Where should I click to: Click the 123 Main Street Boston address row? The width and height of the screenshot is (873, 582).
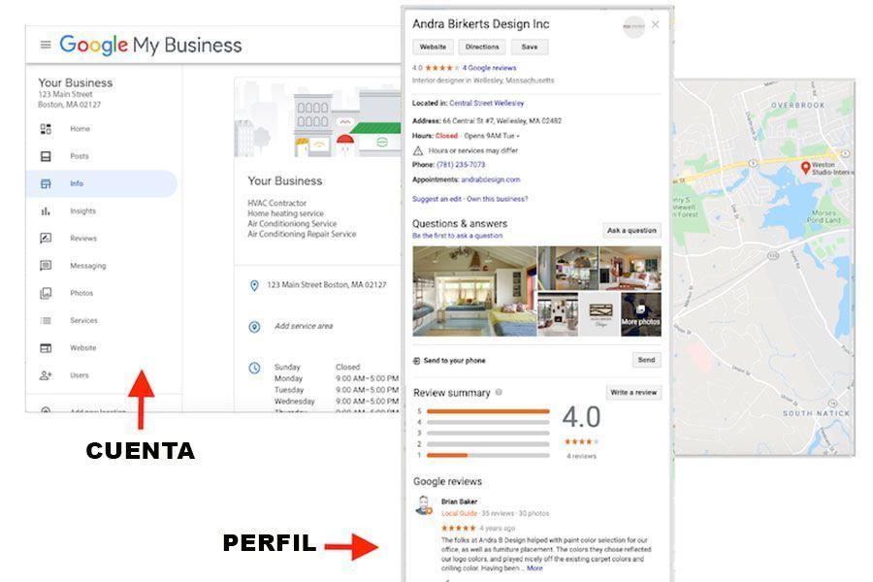[326, 285]
